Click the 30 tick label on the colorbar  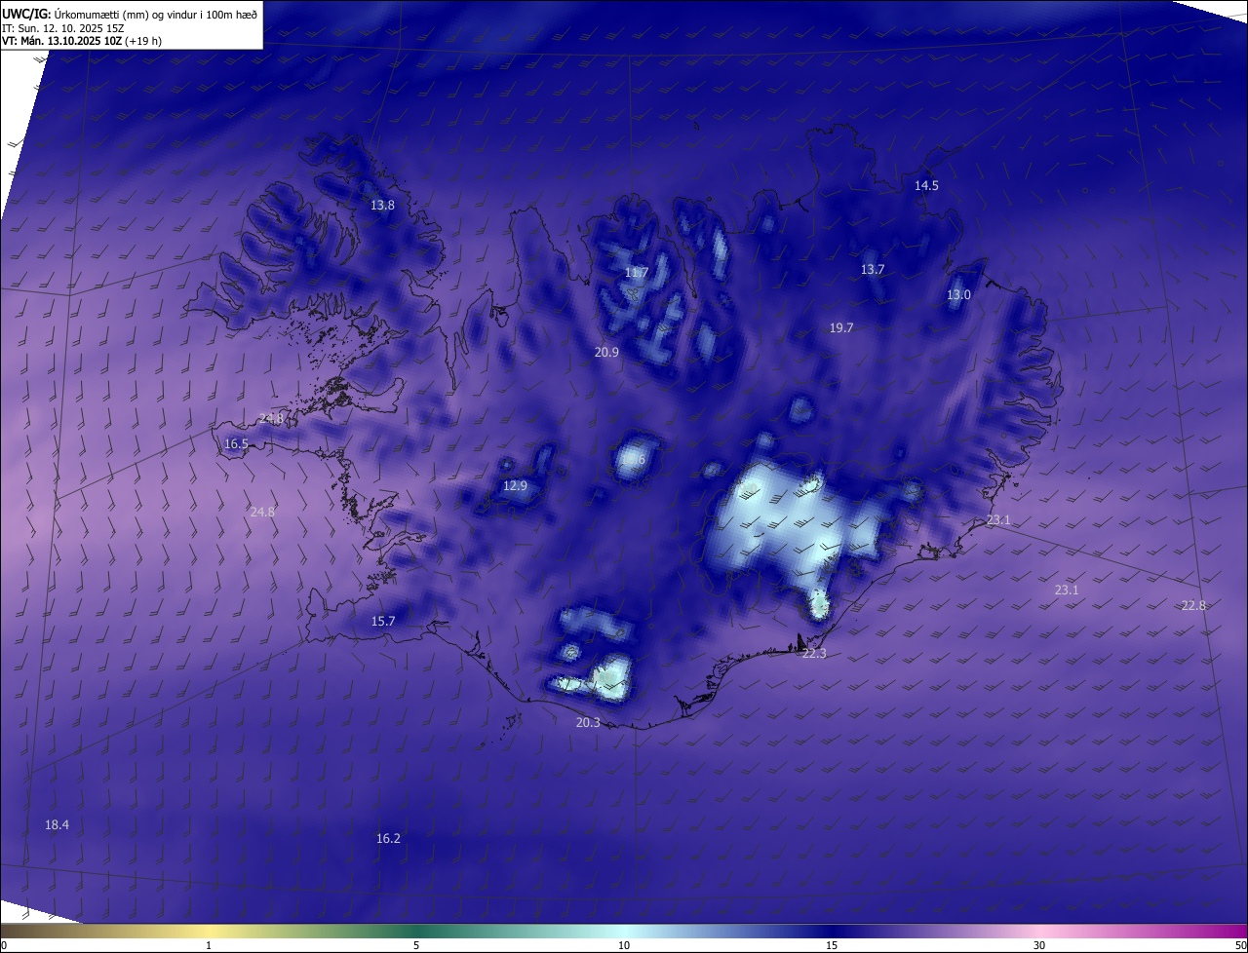pyautogui.click(x=1039, y=945)
